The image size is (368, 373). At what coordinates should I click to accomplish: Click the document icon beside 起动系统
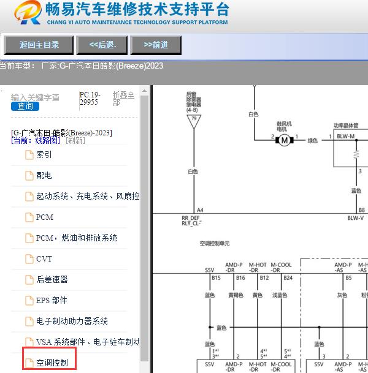click(29, 197)
